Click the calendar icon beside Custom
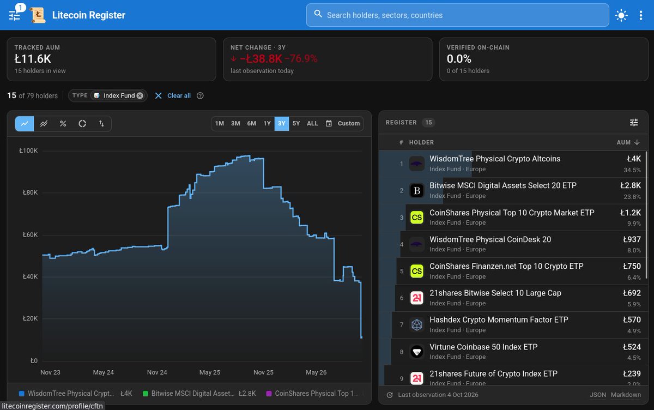Screen dimensions: 654x410 coord(329,123)
